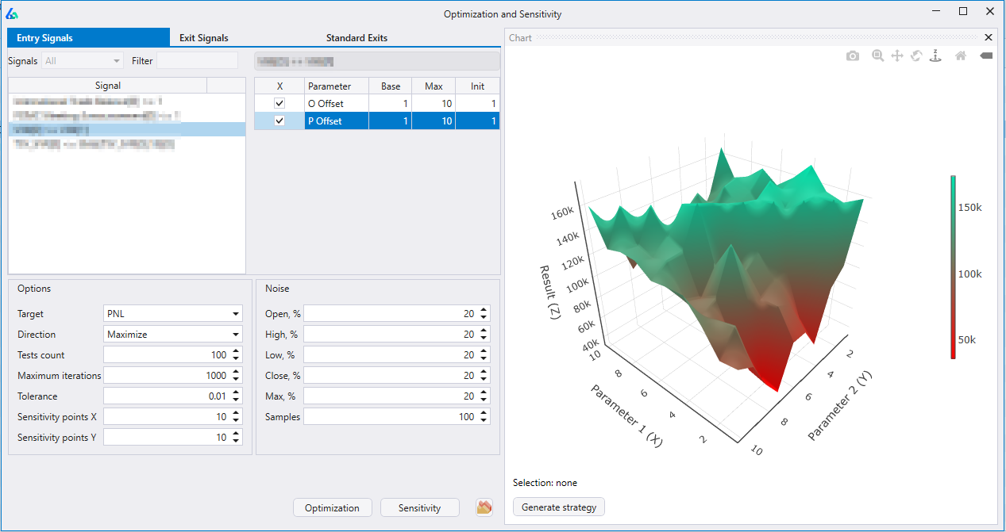Open the Signals All dropdown
Screen dimensions: 1006x532
tap(83, 61)
